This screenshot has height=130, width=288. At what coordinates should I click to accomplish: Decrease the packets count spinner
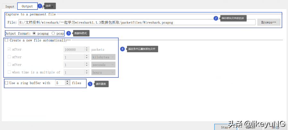(x=87, y=51)
